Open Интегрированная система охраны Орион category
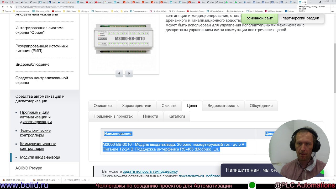 click(39, 30)
